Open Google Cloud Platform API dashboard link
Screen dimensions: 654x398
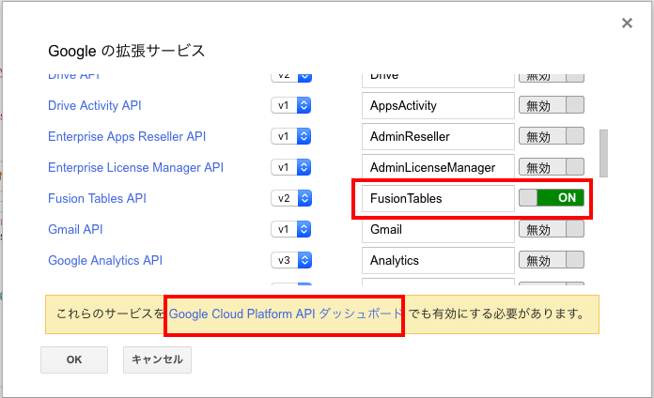(286, 314)
